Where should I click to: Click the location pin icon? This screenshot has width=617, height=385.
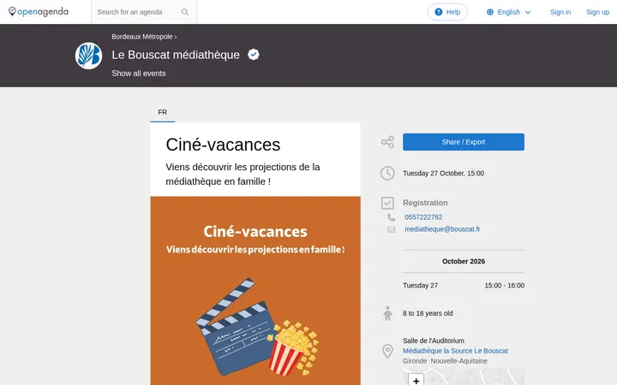click(387, 352)
